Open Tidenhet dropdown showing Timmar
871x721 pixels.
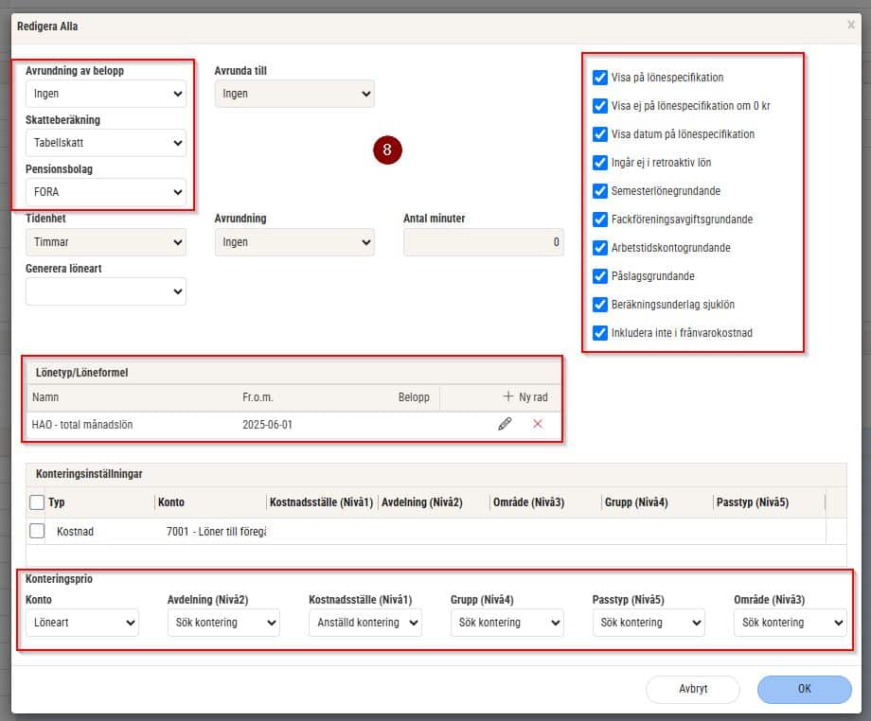click(105, 242)
